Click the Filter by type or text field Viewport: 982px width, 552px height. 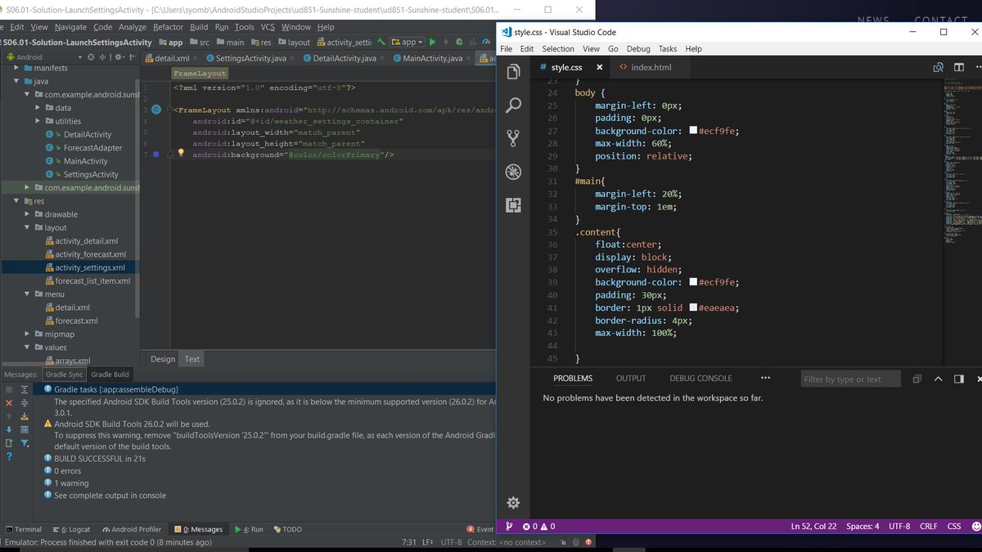pyautogui.click(x=850, y=379)
